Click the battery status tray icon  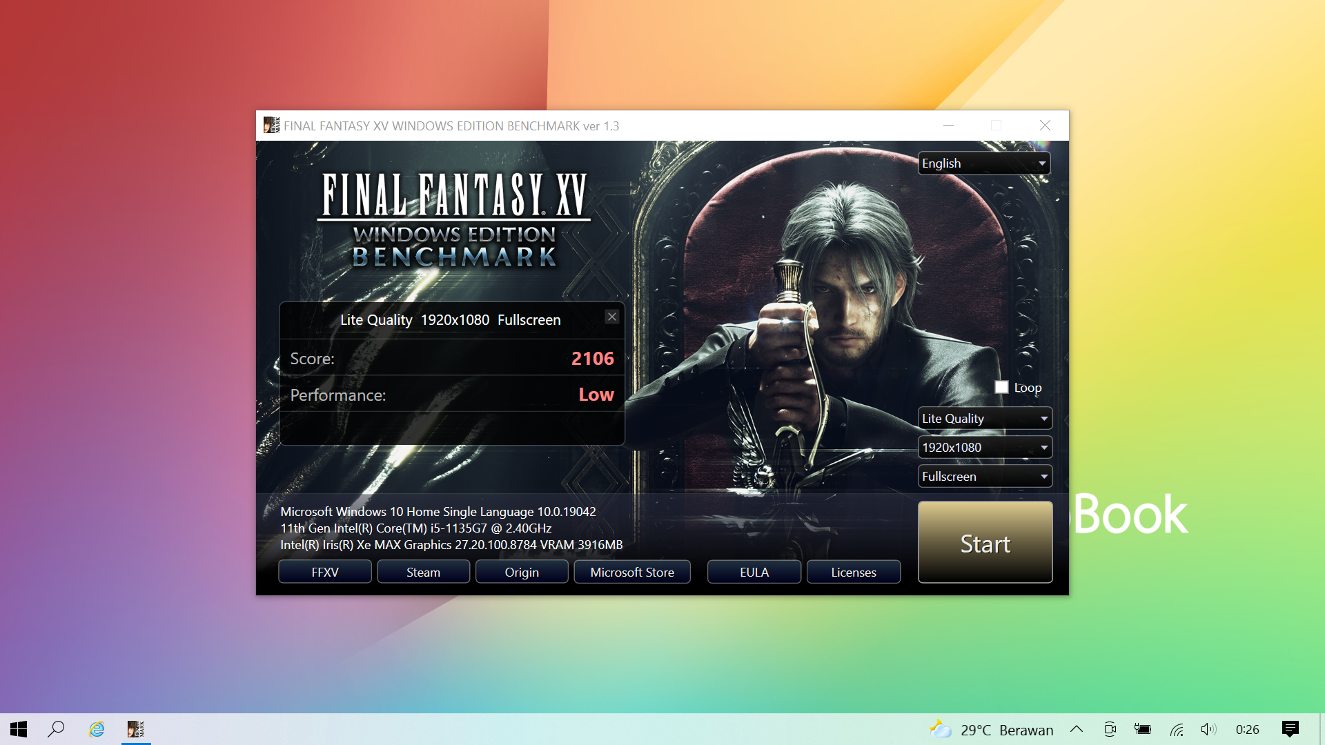pos(1143,729)
